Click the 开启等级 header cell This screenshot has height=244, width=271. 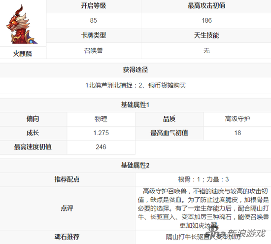94,6
